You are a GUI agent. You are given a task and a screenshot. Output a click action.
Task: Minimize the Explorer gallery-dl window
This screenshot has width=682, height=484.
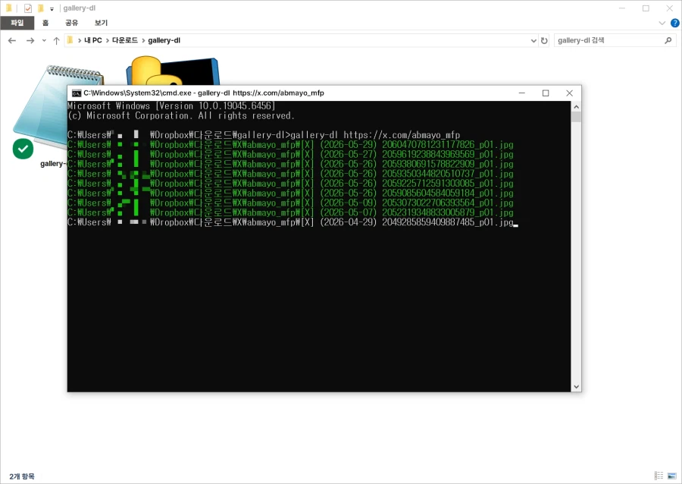click(622, 8)
